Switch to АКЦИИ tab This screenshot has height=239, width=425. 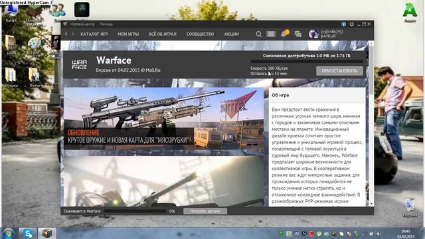point(232,34)
